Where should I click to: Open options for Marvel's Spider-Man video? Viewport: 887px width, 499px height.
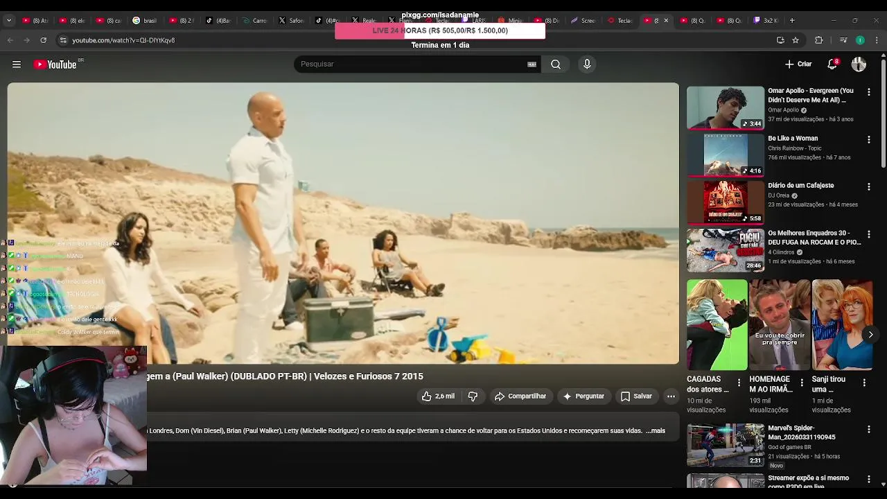pyautogui.click(x=868, y=430)
